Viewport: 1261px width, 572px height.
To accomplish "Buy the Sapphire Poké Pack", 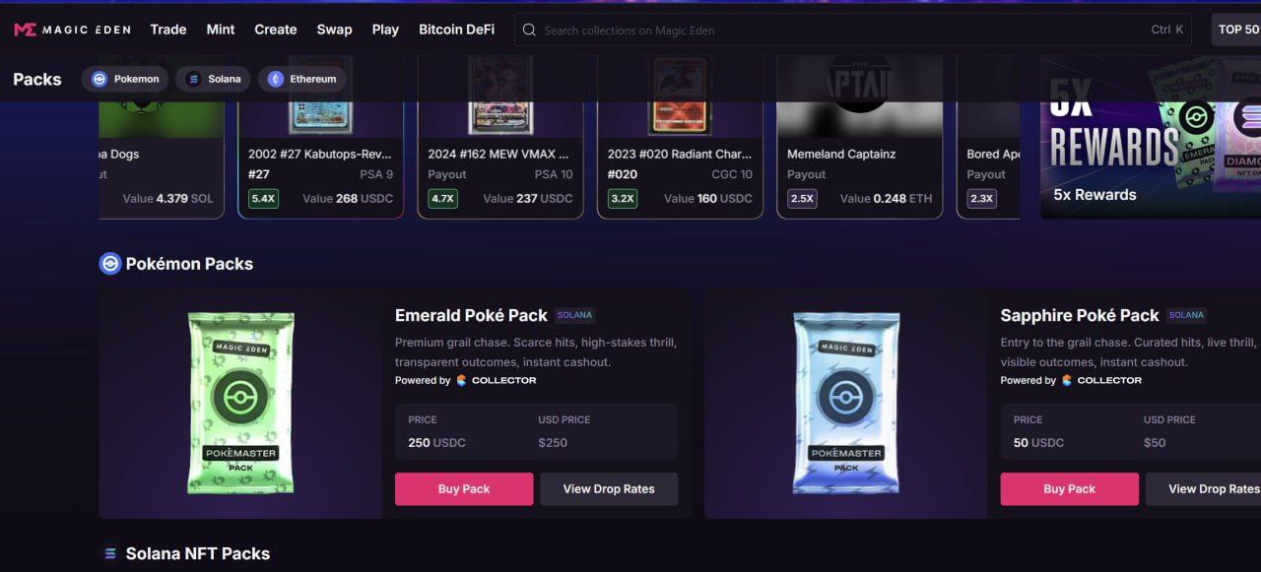I will click(x=1069, y=489).
